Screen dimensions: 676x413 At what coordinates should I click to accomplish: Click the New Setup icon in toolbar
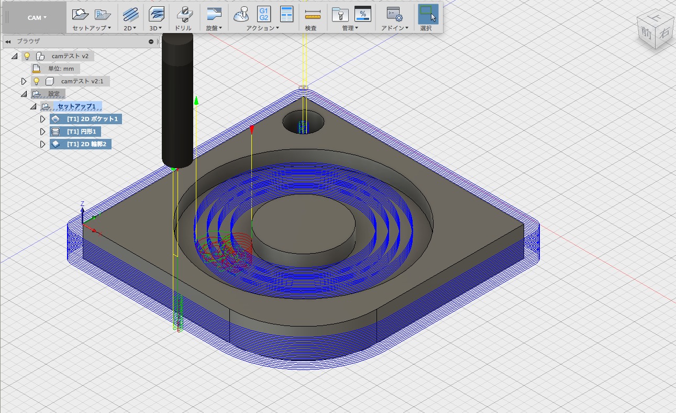(x=80, y=14)
